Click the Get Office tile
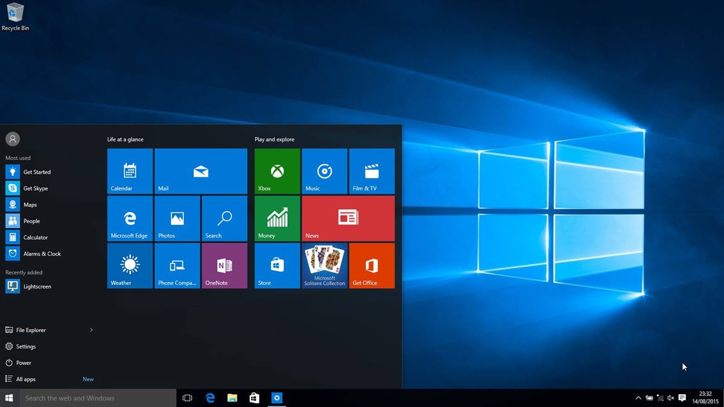724x407 pixels. [372, 266]
